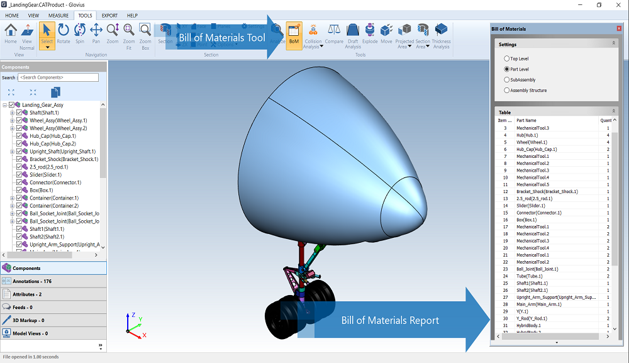Screen dimensions: 629x363
Task: Toggle the BoM tool in ribbon
Action: click(294, 36)
